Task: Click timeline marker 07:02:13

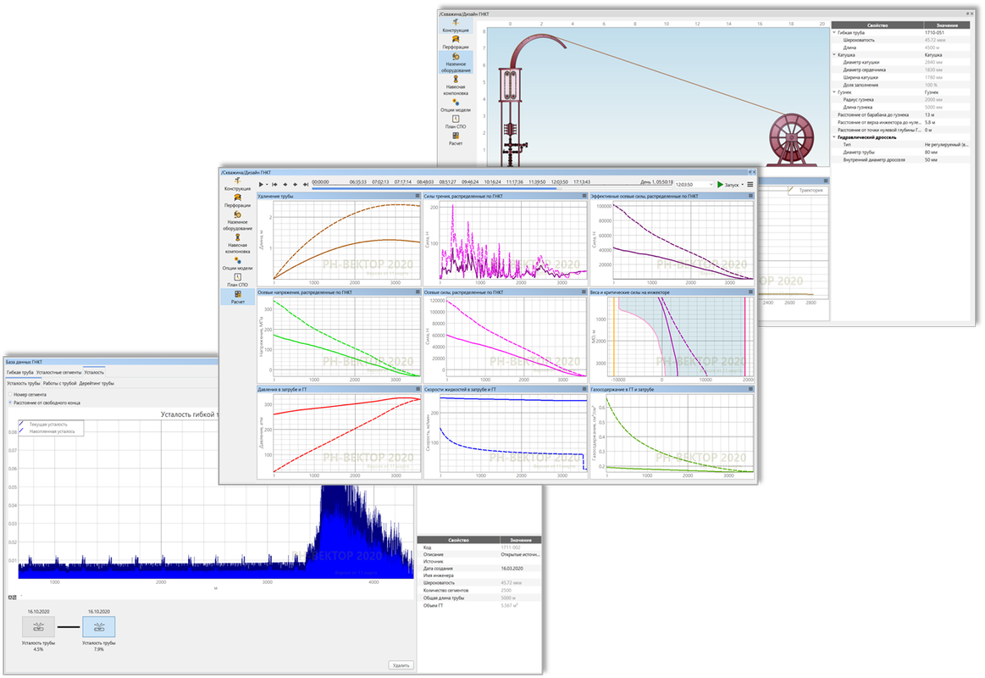Action: pyautogui.click(x=380, y=182)
